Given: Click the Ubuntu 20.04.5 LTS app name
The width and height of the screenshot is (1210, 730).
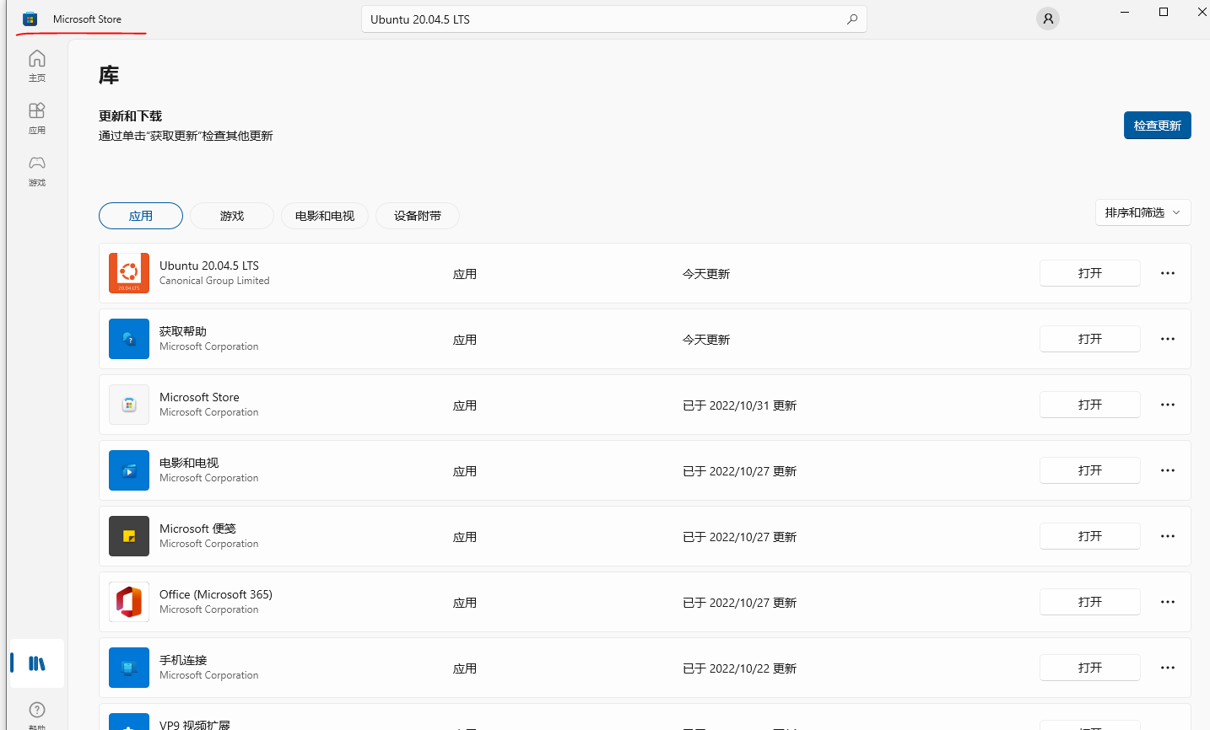Looking at the screenshot, I should click(209, 266).
